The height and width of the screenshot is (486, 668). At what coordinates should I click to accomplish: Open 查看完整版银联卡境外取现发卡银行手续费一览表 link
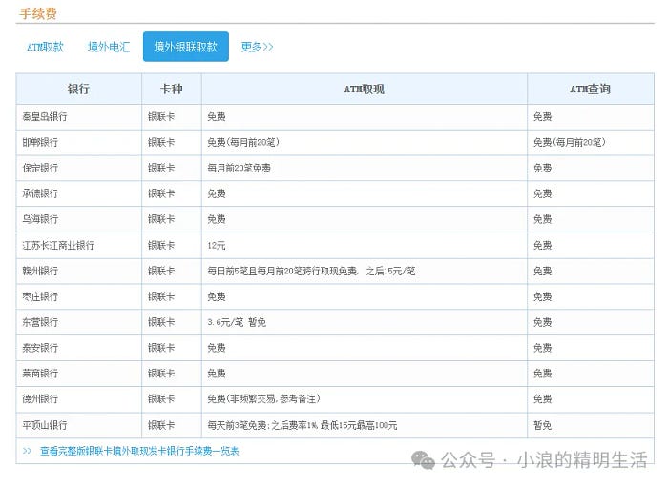(x=139, y=451)
